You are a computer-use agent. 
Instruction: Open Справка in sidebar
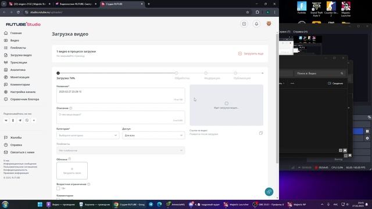13,145
